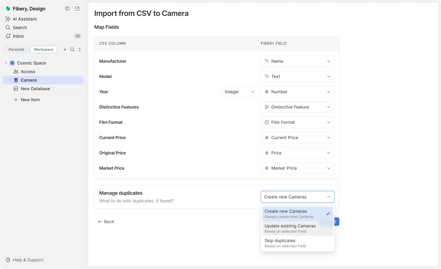The height and width of the screenshot is (269, 441).
Task: Click the new document compose icon
Action: pyautogui.click(x=77, y=9)
